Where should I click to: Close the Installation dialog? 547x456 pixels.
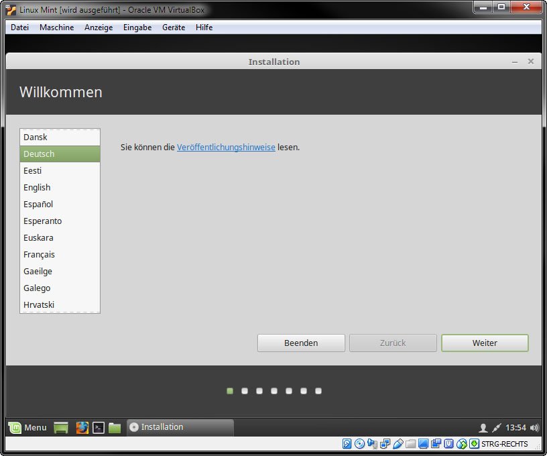tap(531, 62)
